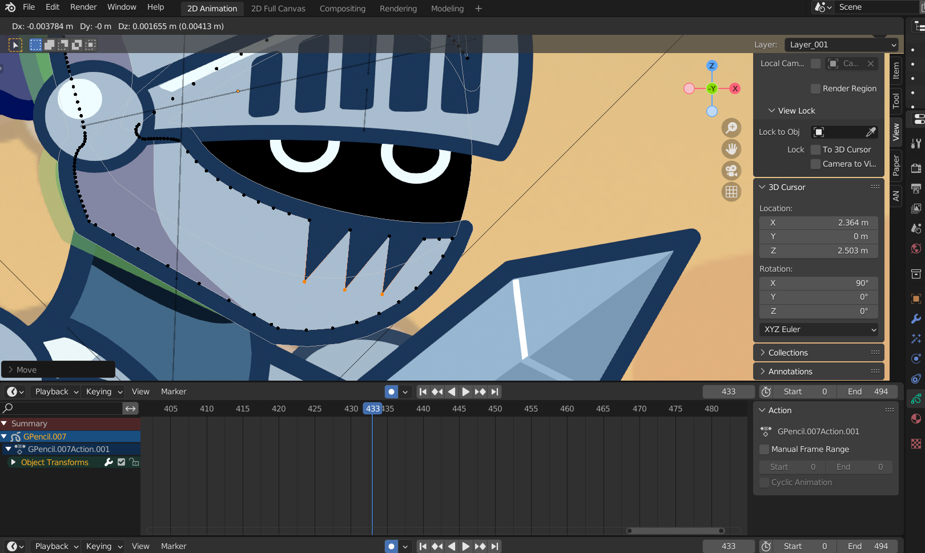Image resolution: width=925 pixels, height=553 pixels.
Task: Open the Physics properties tab icon
Action: click(916, 358)
